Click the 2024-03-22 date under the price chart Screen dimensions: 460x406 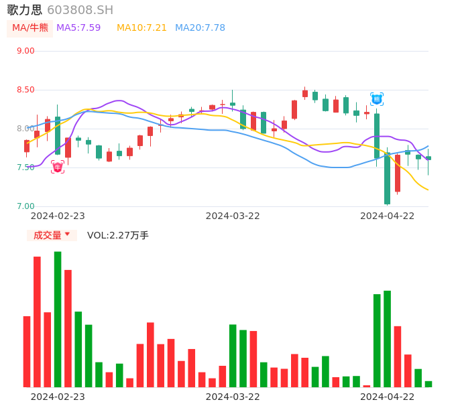(233, 216)
